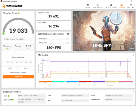The width and height of the screenshot is (136, 106).
Task: Click the LOAD button
Action: [10, 68]
